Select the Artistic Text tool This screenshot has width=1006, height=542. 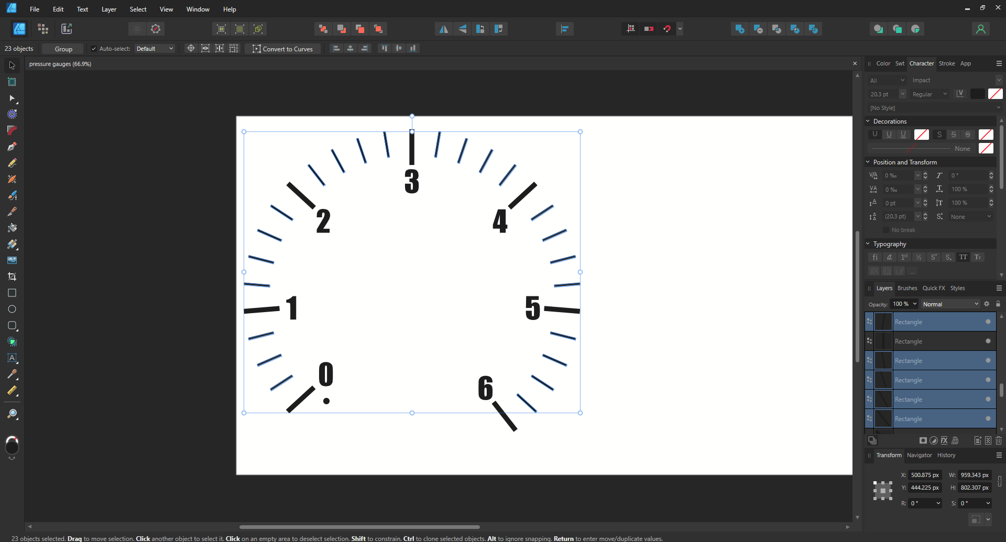[12, 358]
